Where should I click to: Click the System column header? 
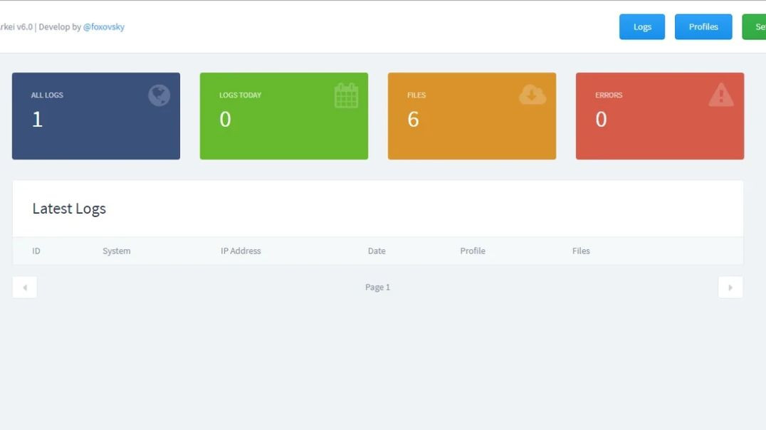[x=117, y=251]
